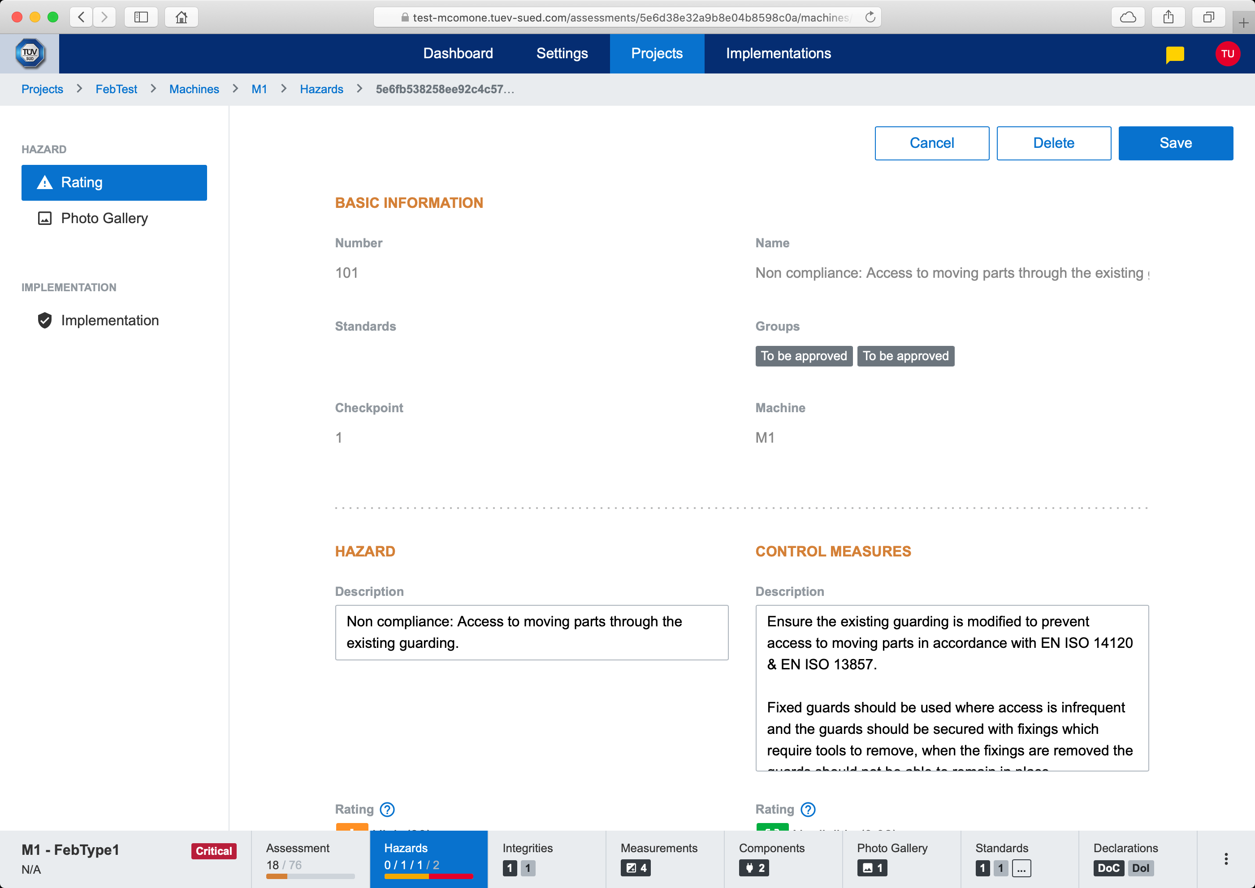Click the TÜV SÜD logo
1255x888 pixels.
[x=30, y=54]
